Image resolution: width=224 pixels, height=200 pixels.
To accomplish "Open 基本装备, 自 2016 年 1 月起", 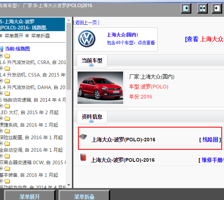I will [x=29, y=175].
